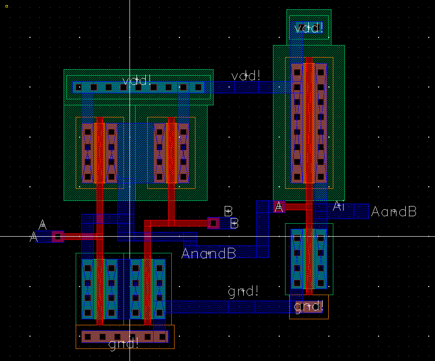Click the gnd! label under the inverter NMOS

(309, 306)
